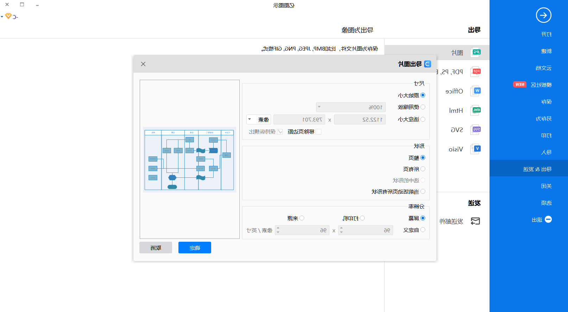Click the flowchart preview thumbnail
The image size is (568, 312).
coord(189,160)
